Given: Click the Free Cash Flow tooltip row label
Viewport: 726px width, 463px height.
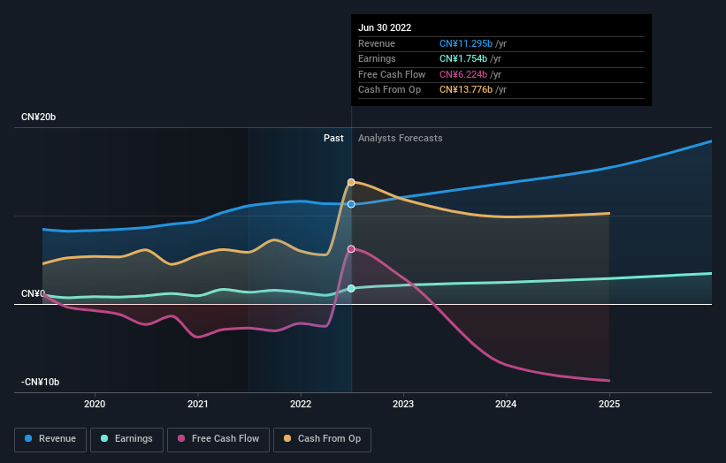Looking at the screenshot, I should coord(392,74).
